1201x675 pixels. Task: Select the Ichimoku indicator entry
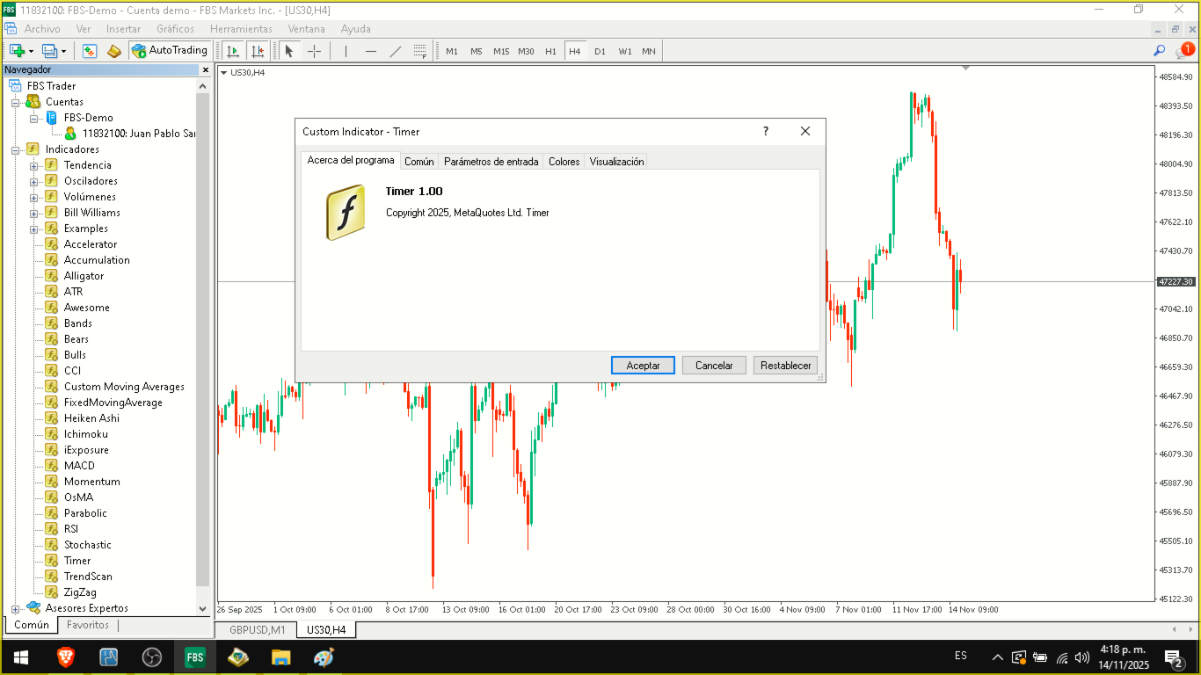[86, 434]
